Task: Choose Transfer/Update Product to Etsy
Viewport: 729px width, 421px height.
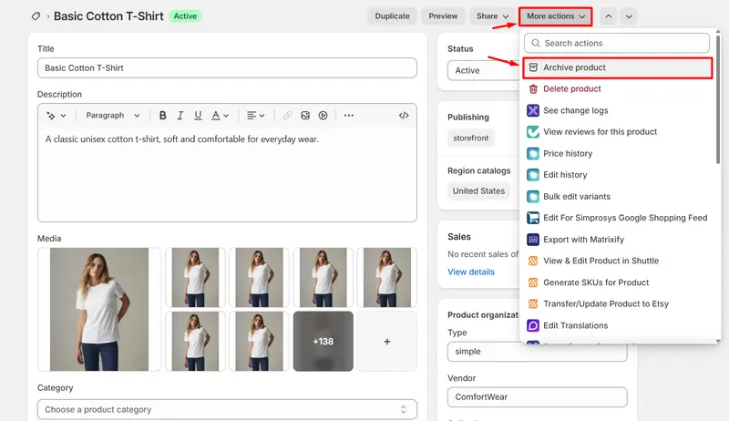Action: point(618,303)
